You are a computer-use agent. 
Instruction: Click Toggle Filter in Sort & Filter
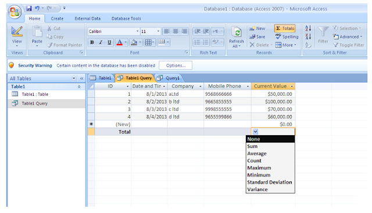(349, 45)
